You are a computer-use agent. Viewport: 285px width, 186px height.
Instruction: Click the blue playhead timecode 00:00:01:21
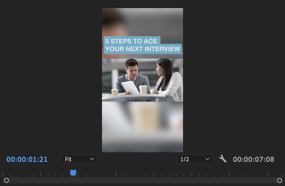(27, 159)
